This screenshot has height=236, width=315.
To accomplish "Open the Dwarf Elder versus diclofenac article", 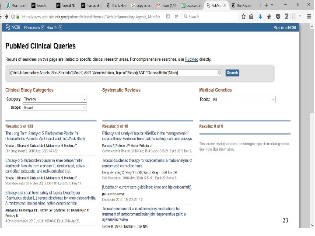I will 50,198.
